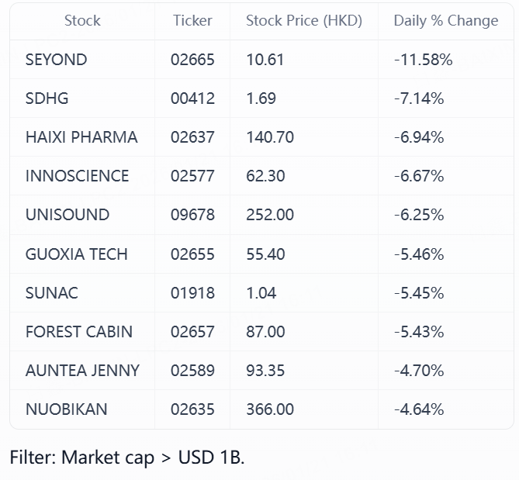Image resolution: width=519 pixels, height=480 pixels.
Task: Click SEYOND daily change -11.58%
Action: tap(423, 60)
